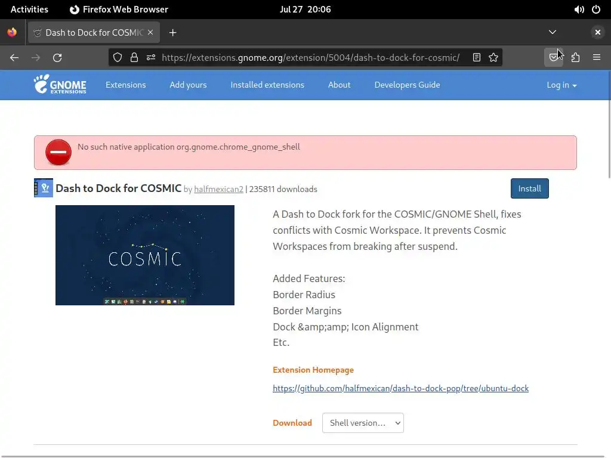Screen dimensions: 611x458
Task: Click the Install button
Action: tap(530, 188)
